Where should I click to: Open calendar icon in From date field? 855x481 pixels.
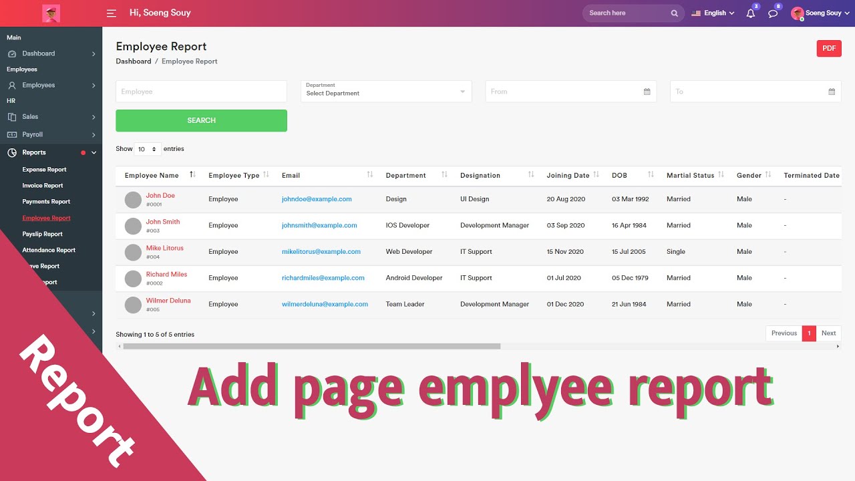[x=647, y=92]
